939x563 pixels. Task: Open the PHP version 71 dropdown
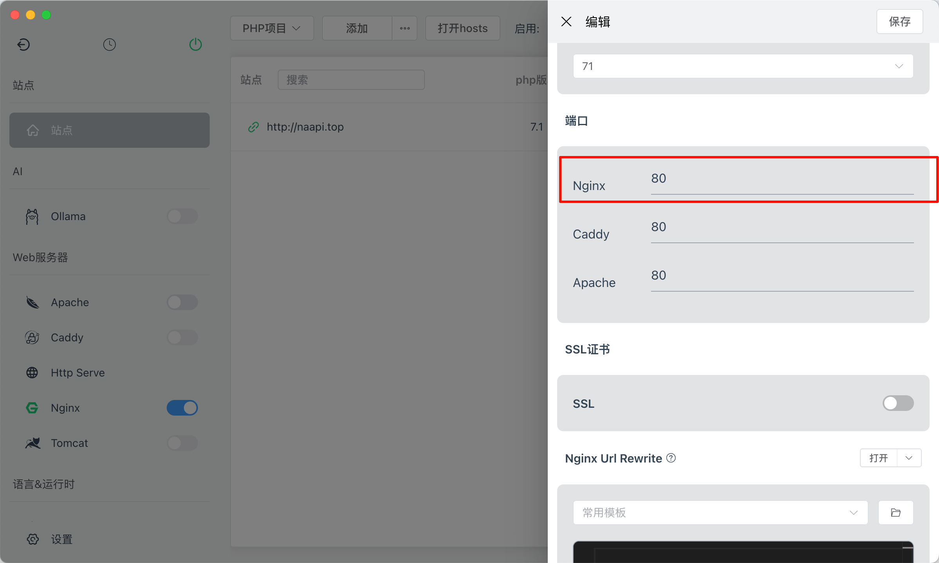[743, 66]
